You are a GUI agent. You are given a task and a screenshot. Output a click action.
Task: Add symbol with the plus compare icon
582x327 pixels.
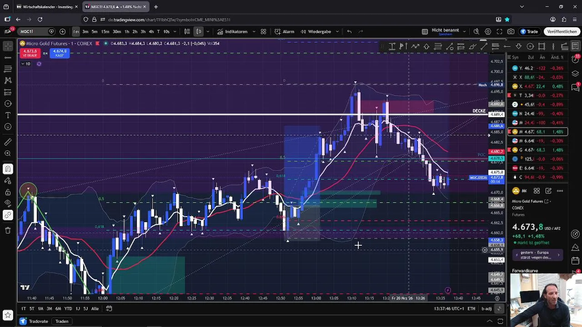pos(62,31)
